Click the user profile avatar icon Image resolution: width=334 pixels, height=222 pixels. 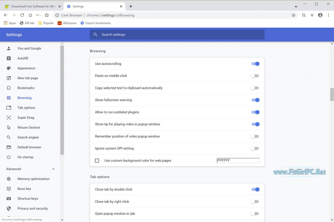tap(320, 15)
